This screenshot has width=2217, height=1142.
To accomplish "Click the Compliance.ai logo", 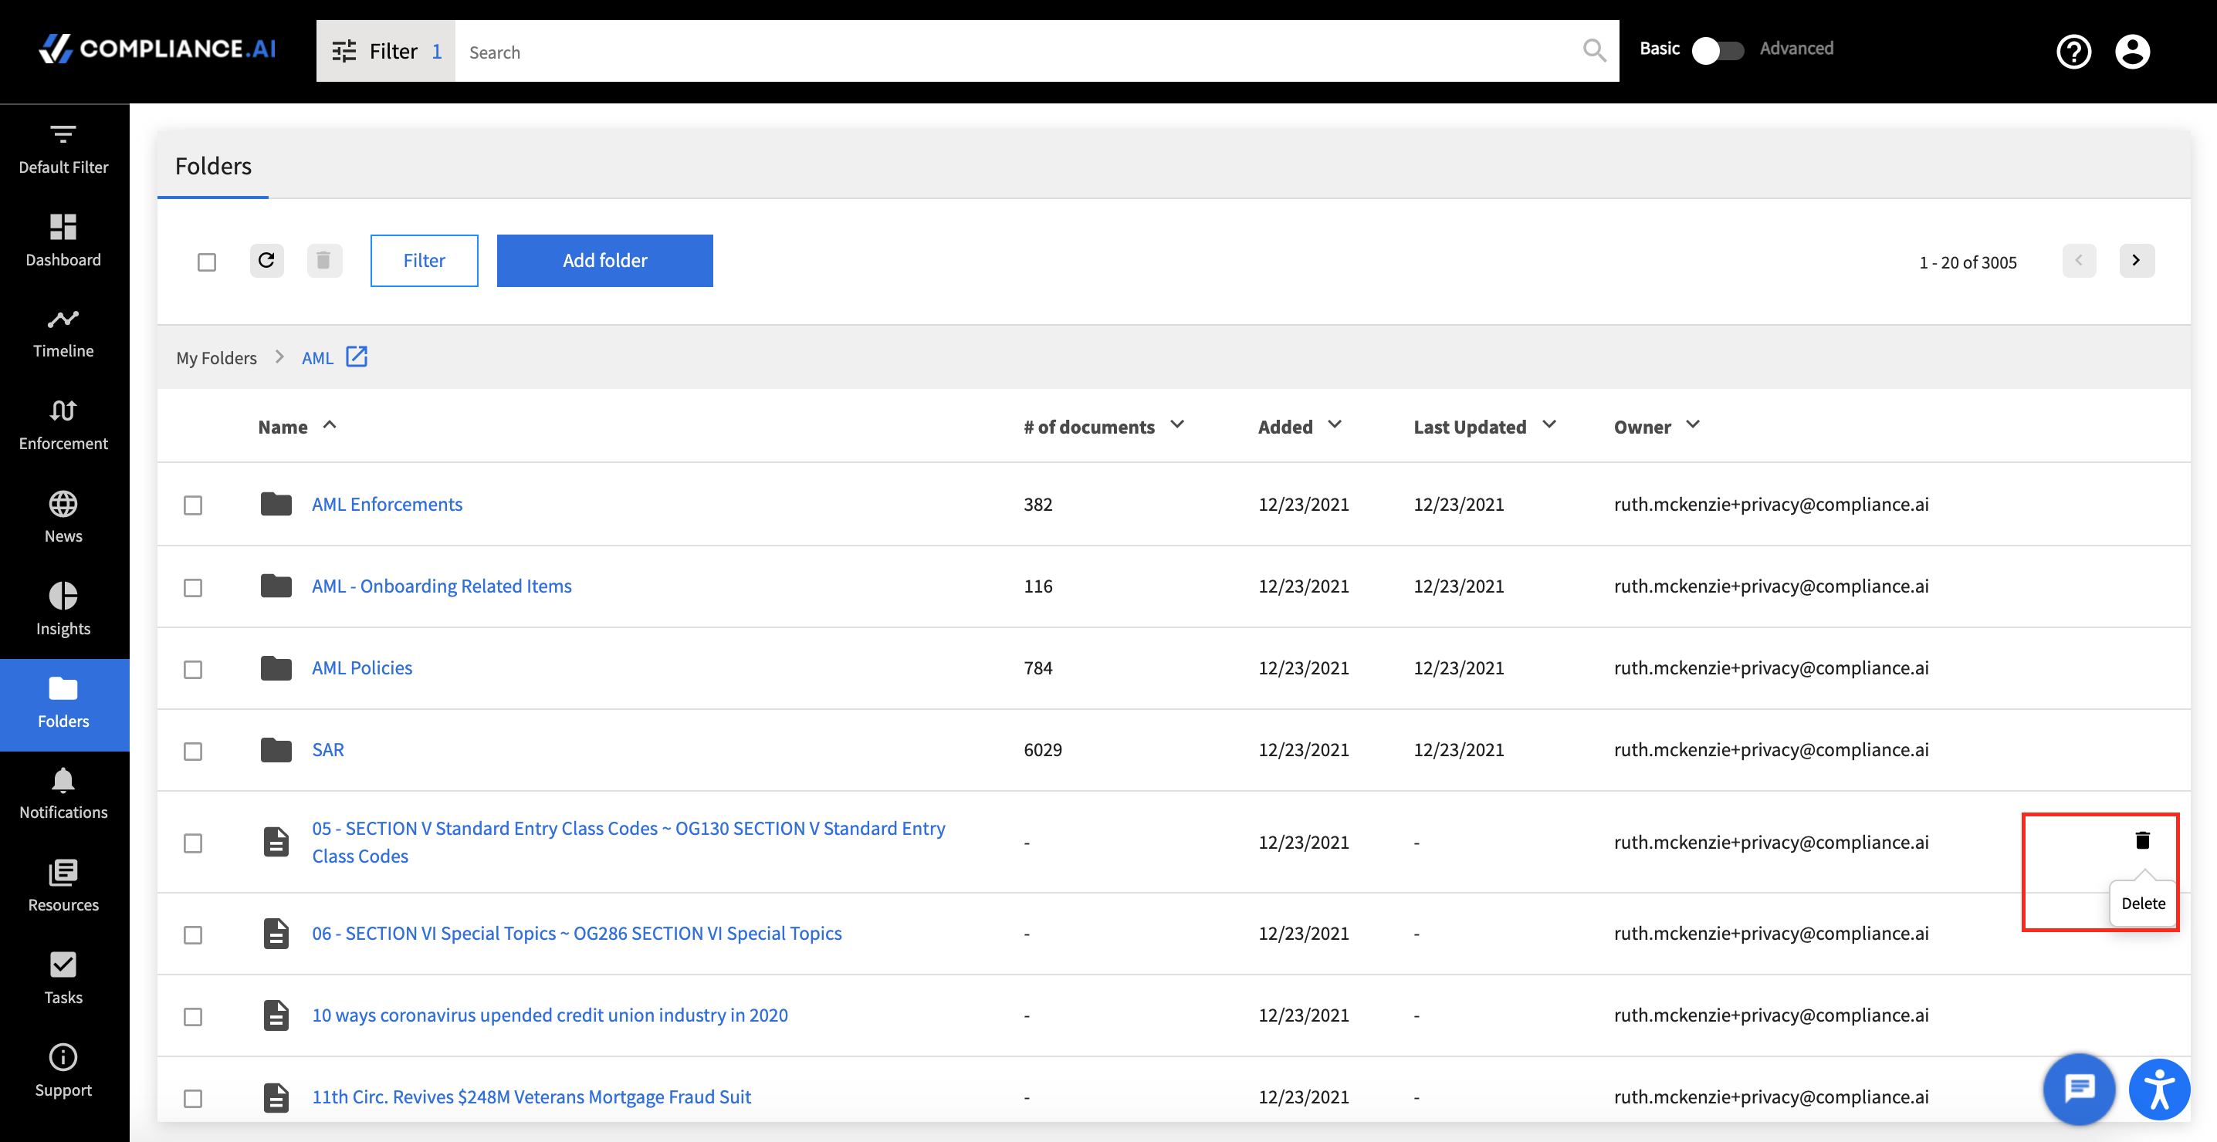I will (157, 49).
